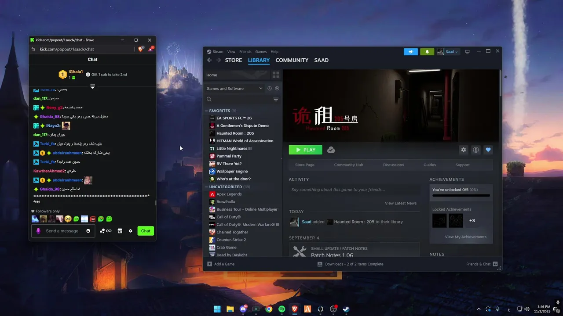Image resolution: width=563 pixels, height=316 pixels.
Task: Toggle Steam library grid collections view
Action: pyautogui.click(x=276, y=75)
